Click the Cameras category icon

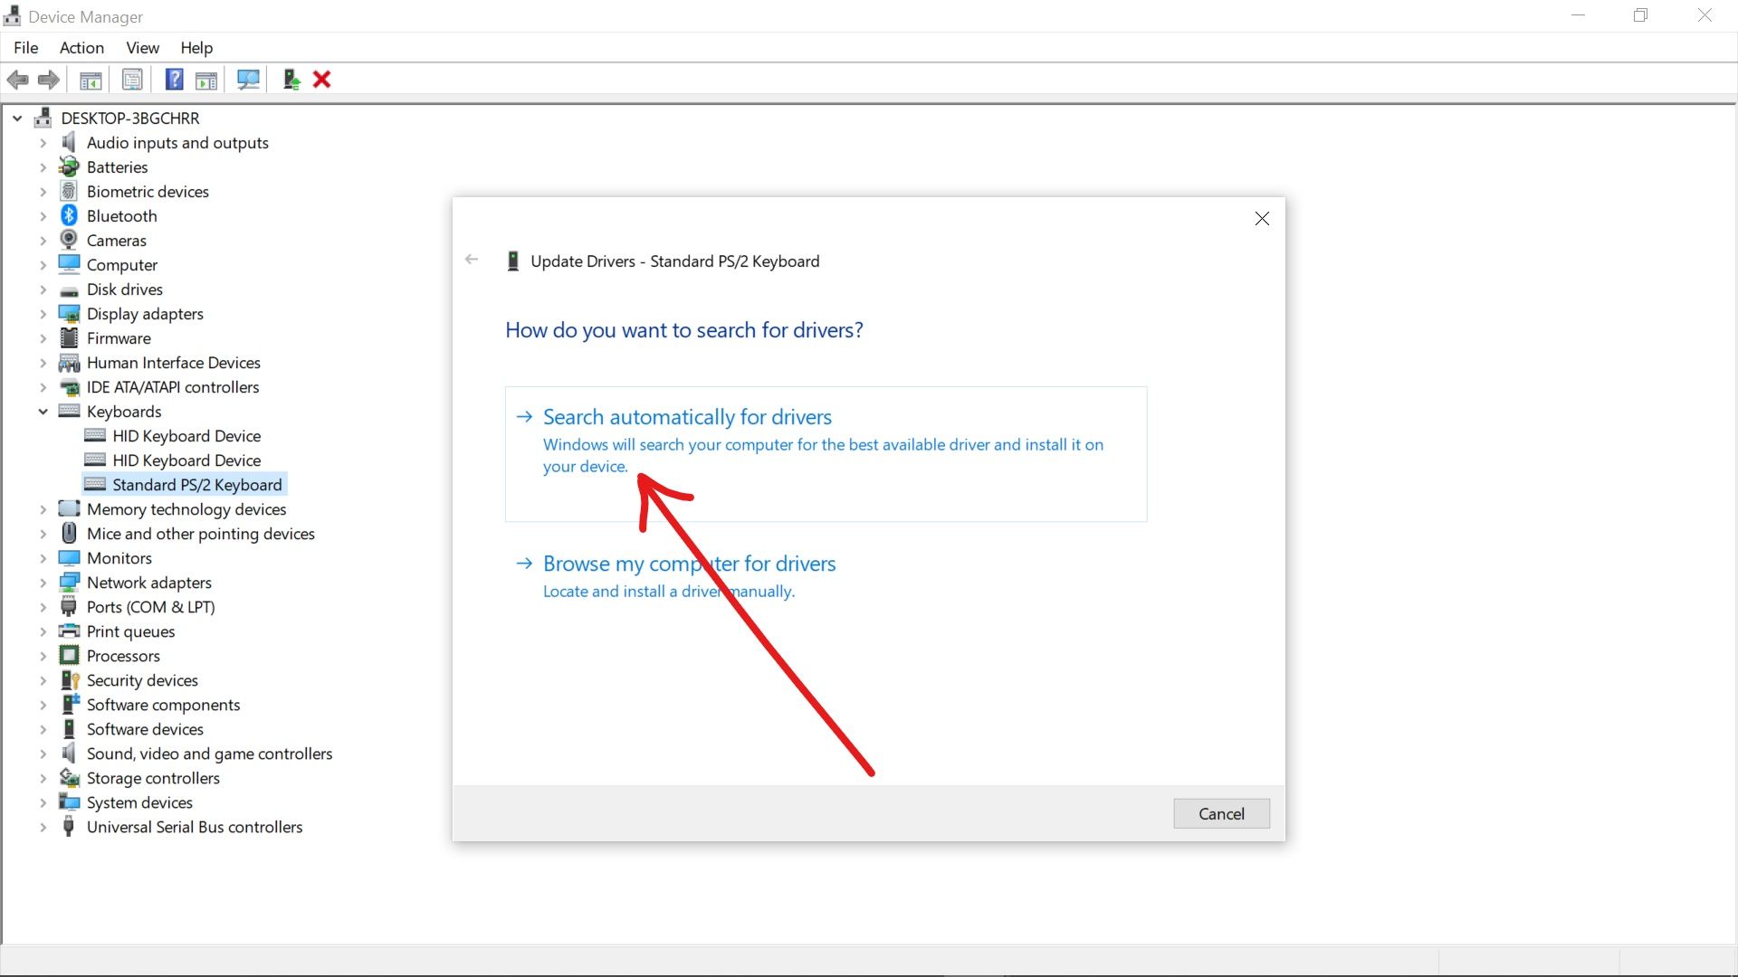pyautogui.click(x=69, y=240)
